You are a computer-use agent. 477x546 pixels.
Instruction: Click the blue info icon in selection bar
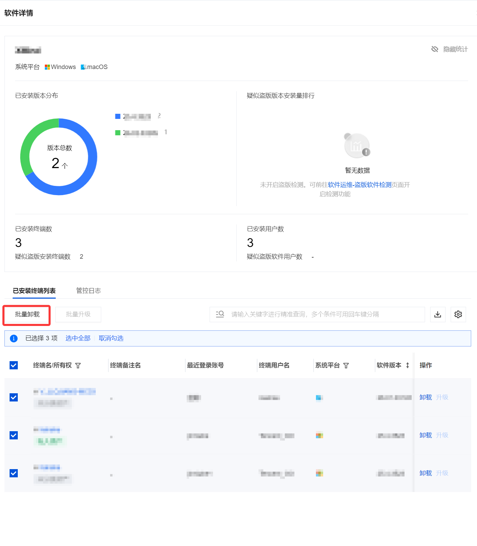point(14,338)
